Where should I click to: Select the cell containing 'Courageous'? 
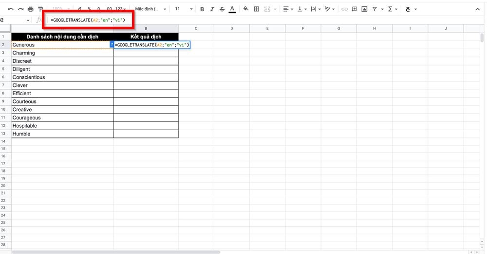pyautogui.click(x=62, y=118)
